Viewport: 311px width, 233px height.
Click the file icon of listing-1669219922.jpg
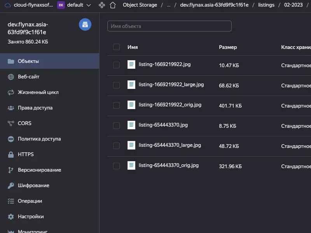(131, 65)
